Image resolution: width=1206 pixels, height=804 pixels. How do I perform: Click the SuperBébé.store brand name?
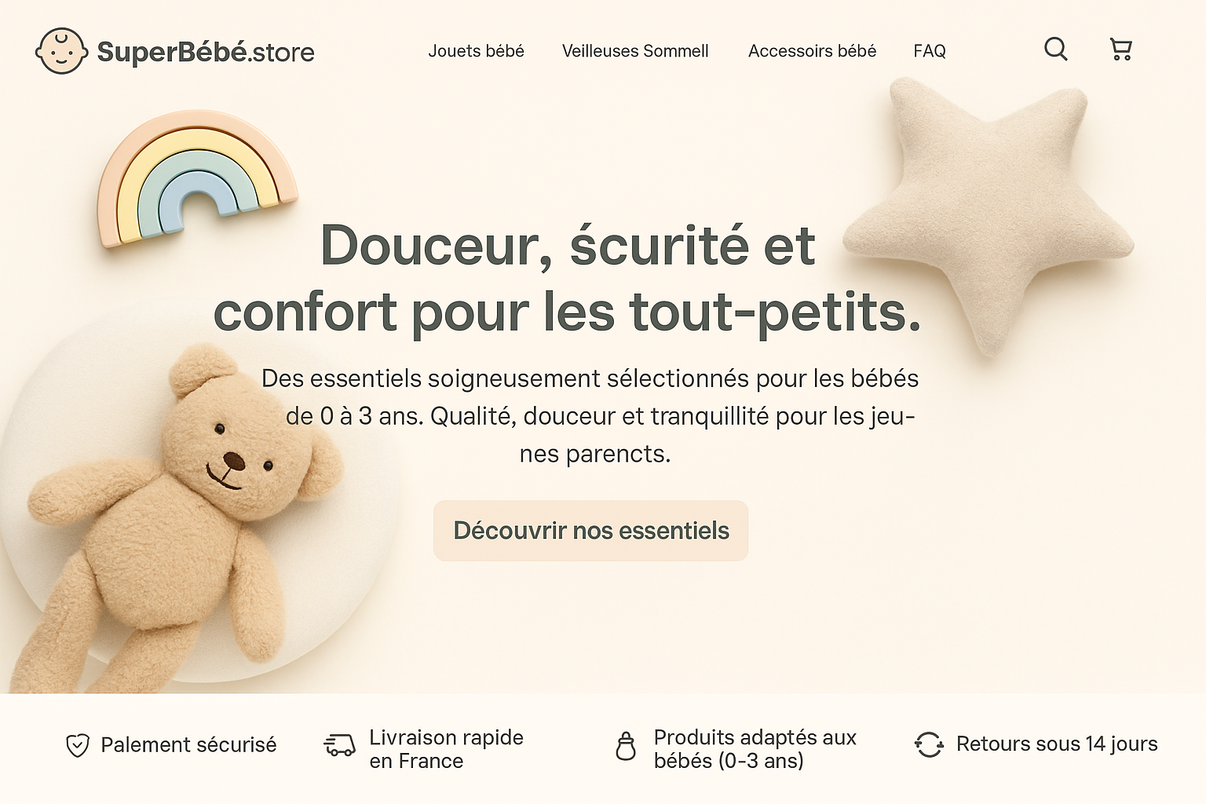[x=206, y=52]
